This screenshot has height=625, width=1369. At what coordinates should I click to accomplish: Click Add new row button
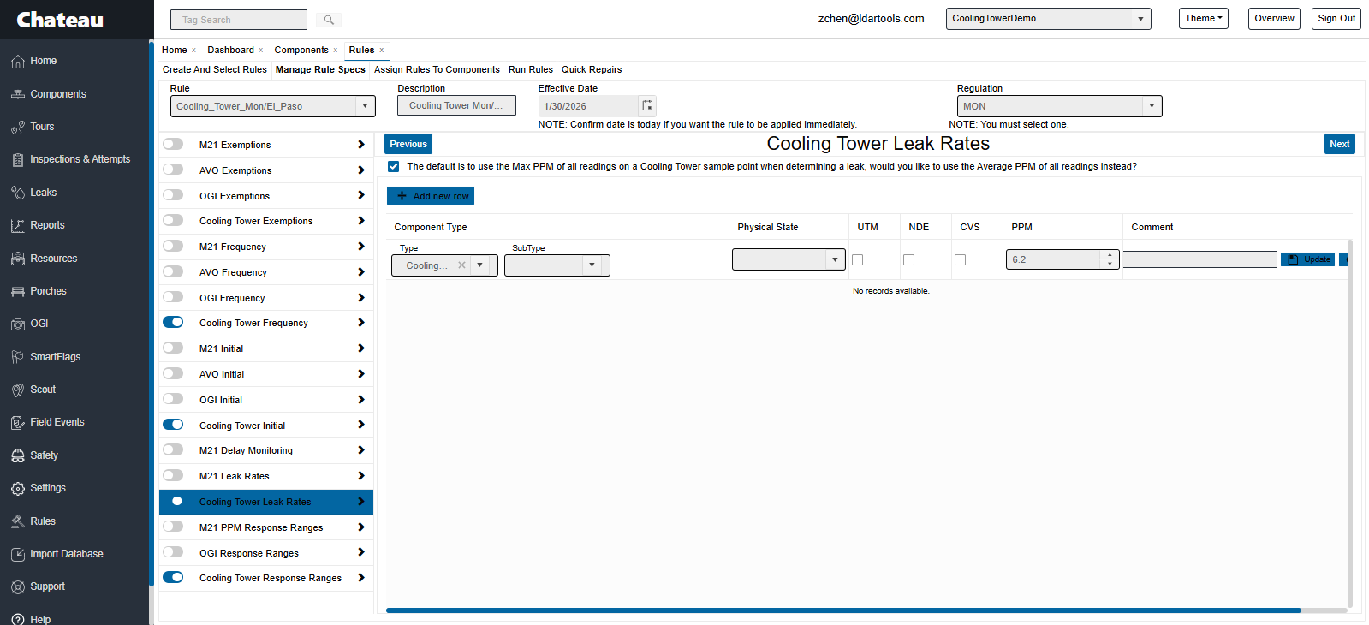pos(431,196)
